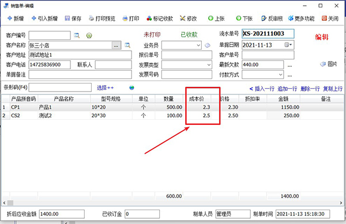Click the 新增 toolbar button
Viewport: 346px width, 224px height.
click(16, 18)
